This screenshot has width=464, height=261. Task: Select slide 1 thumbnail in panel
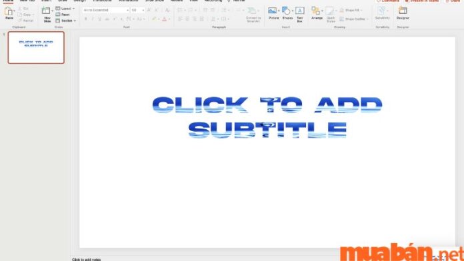click(x=36, y=47)
